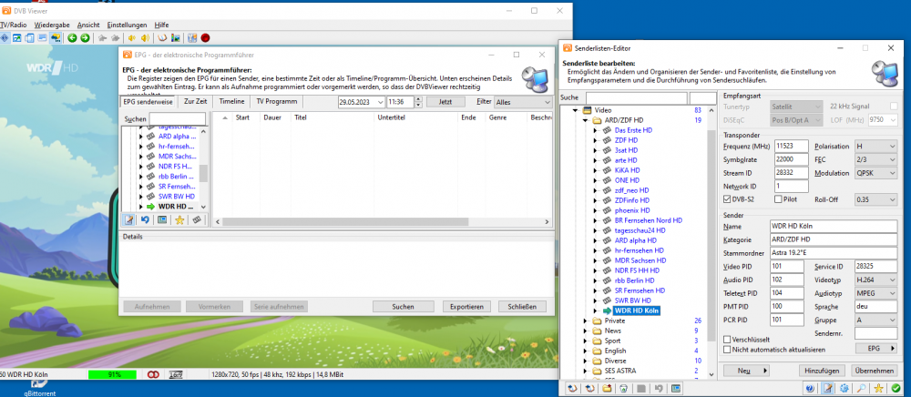
Task: Switch to the Timeline tab
Action: coord(231,101)
